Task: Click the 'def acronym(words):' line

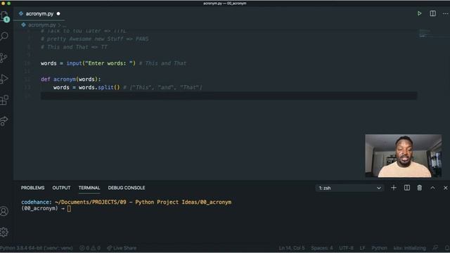Action: [70, 79]
